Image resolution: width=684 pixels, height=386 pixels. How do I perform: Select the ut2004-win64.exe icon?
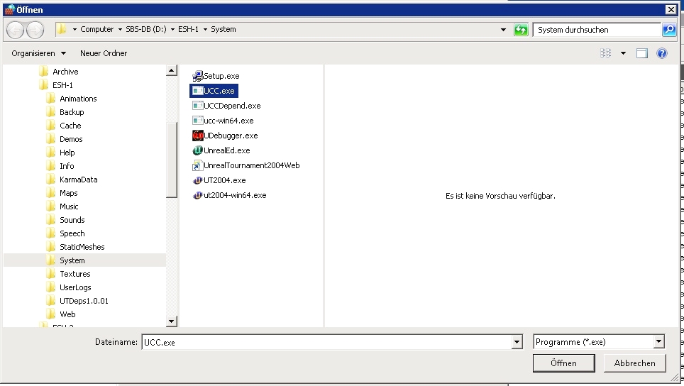[x=198, y=195]
